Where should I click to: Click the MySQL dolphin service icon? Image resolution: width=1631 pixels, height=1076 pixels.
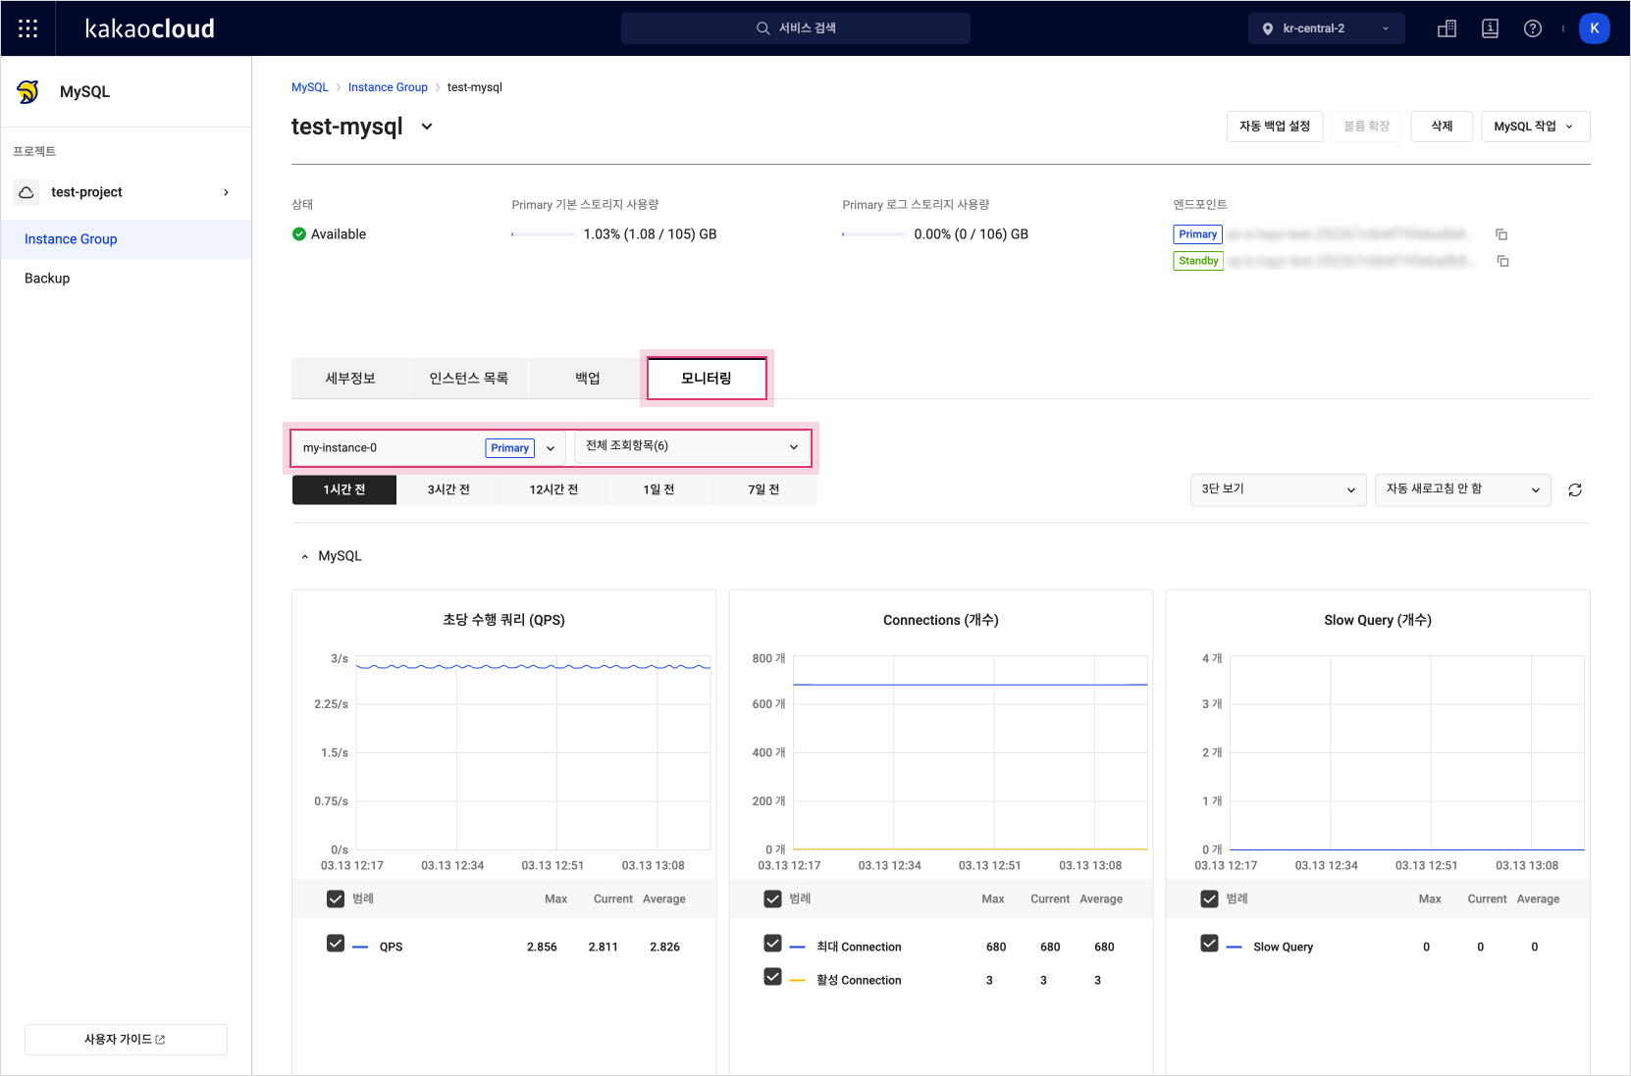pos(28,91)
